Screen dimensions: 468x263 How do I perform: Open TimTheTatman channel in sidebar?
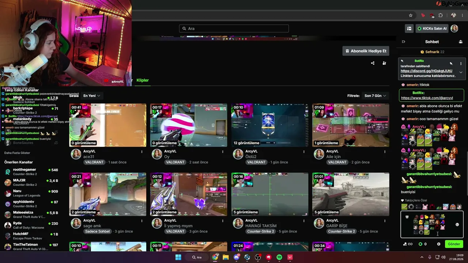31,247
